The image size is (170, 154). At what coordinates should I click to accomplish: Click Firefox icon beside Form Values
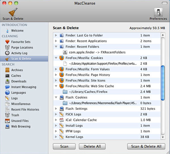61,69
